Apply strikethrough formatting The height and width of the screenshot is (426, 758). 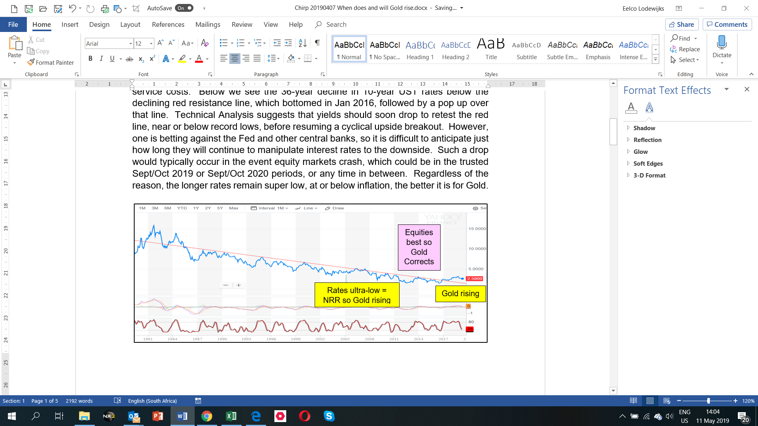coord(129,59)
